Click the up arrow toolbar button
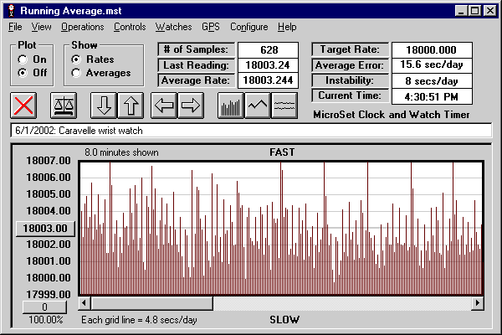Screen dimensions: 502x335 [131, 106]
